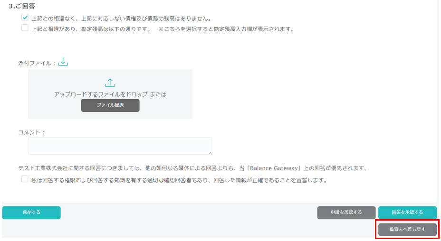Tick the declaration checkbox 私は回答する権限
441x241 pixels.
(x=25, y=180)
